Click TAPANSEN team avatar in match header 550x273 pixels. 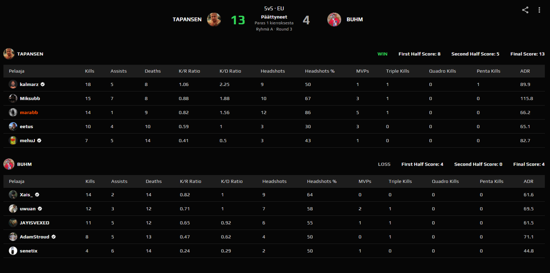(214, 20)
